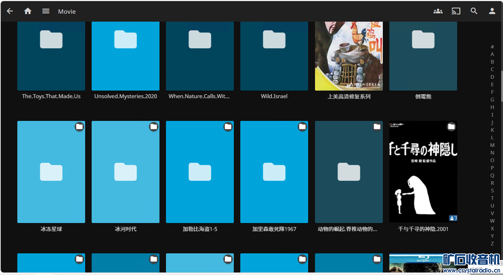Screen dimensions: 503x275
Task: Jump to letter D in alphabet picker
Action: tap(492, 77)
